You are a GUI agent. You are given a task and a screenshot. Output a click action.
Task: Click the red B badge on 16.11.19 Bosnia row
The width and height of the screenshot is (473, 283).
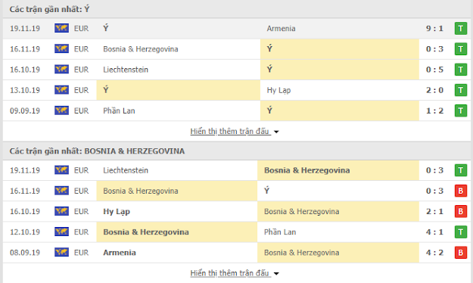[x=461, y=191]
